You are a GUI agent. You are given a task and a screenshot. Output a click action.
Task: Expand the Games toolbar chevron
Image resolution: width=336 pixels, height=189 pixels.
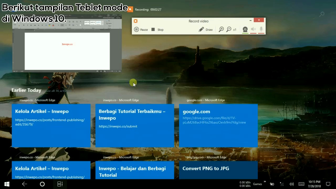tap(265, 182)
